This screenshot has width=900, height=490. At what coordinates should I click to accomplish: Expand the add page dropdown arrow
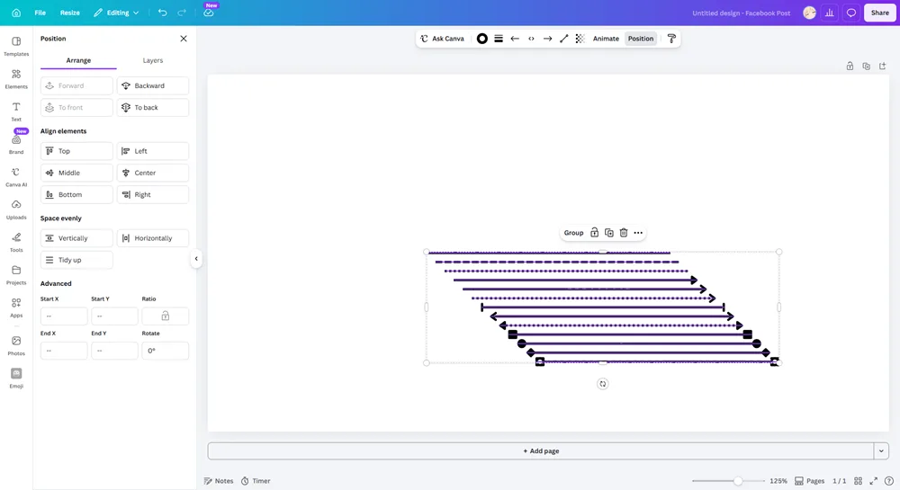click(881, 451)
